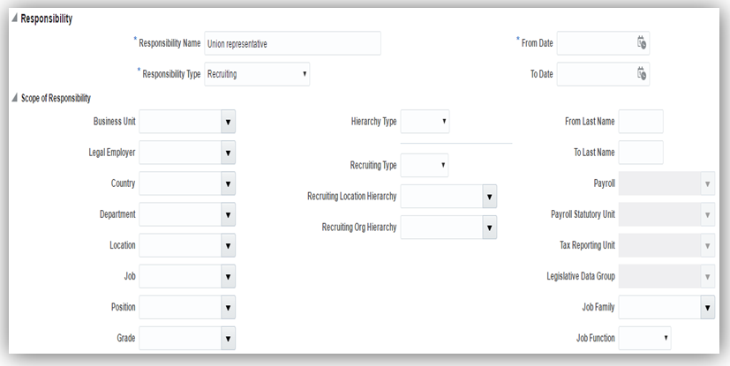Open the Country dropdown arrow
This screenshot has width=730, height=366.
(227, 183)
